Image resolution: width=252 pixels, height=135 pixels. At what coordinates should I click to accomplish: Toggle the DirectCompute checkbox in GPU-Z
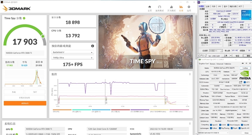click(x=228, y=125)
